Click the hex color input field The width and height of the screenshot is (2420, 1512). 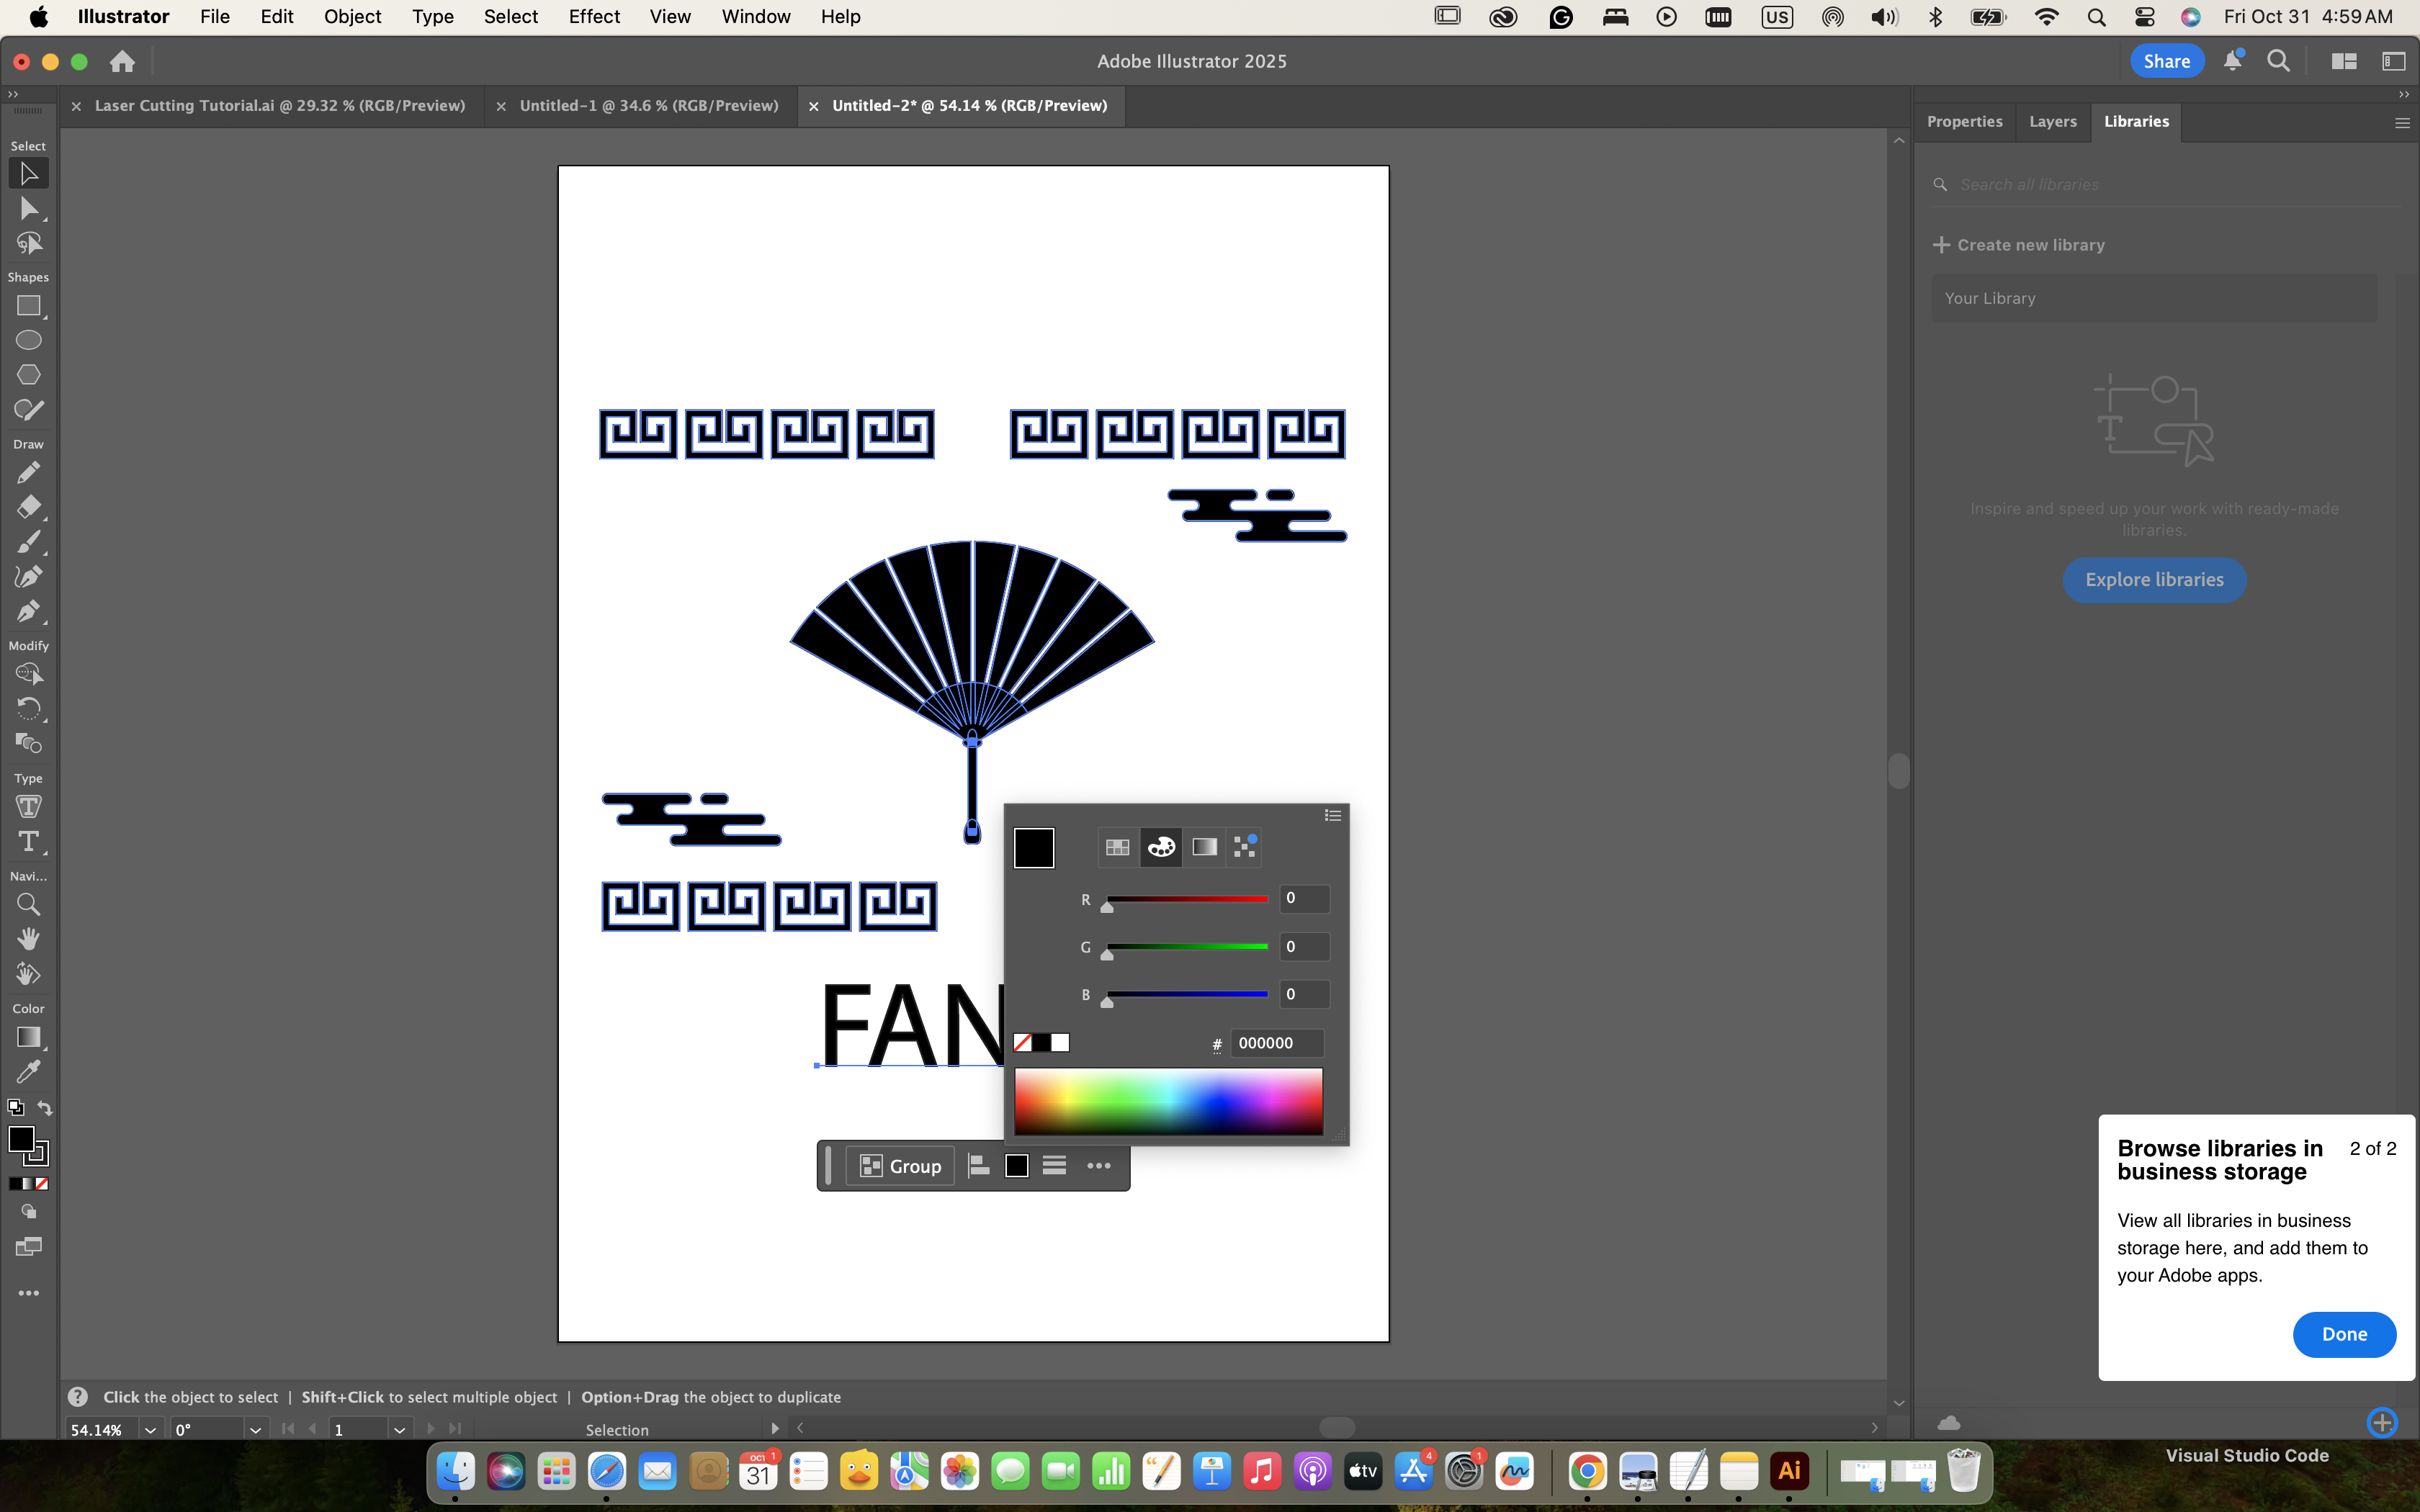coord(1276,1043)
